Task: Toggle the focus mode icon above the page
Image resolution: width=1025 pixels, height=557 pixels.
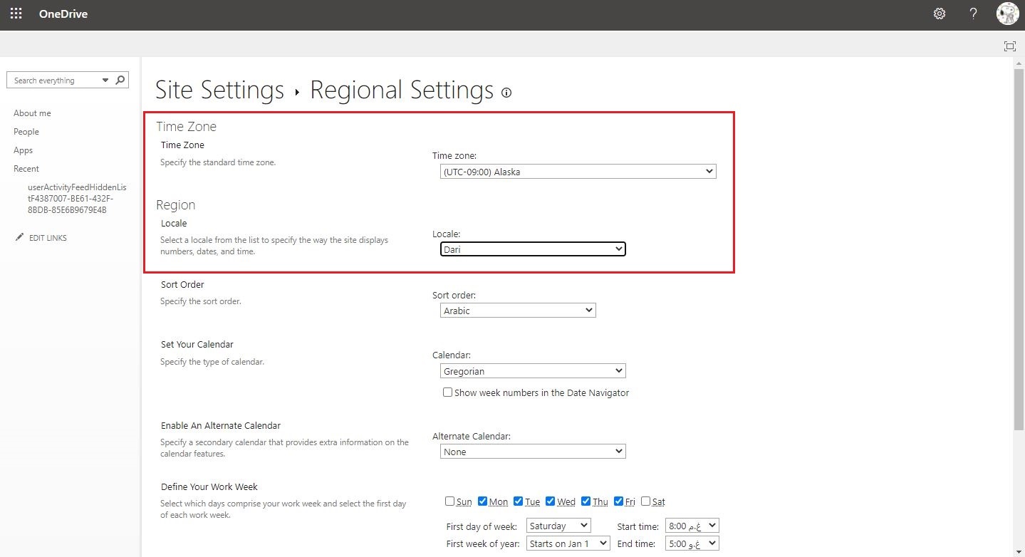Action: pyautogui.click(x=1009, y=46)
